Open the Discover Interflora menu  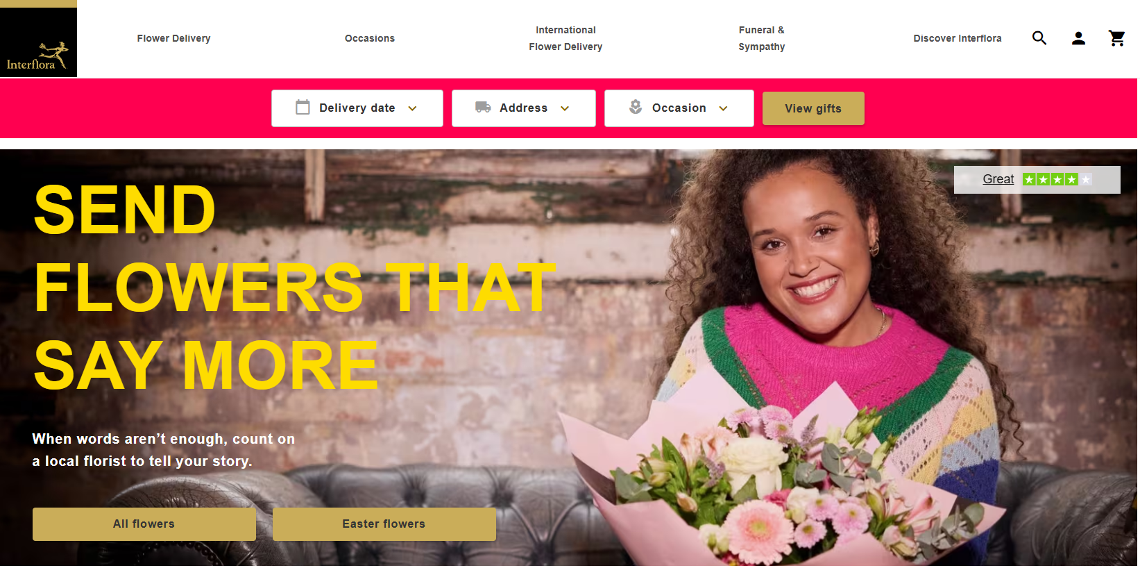[x=957, y=38]
